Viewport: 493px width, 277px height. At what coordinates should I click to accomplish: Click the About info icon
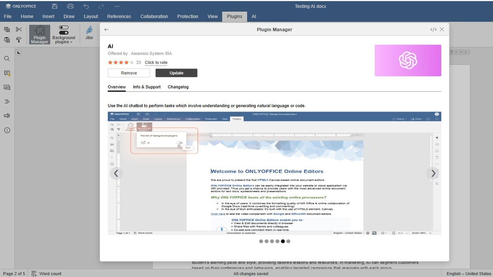coord(7,130)
